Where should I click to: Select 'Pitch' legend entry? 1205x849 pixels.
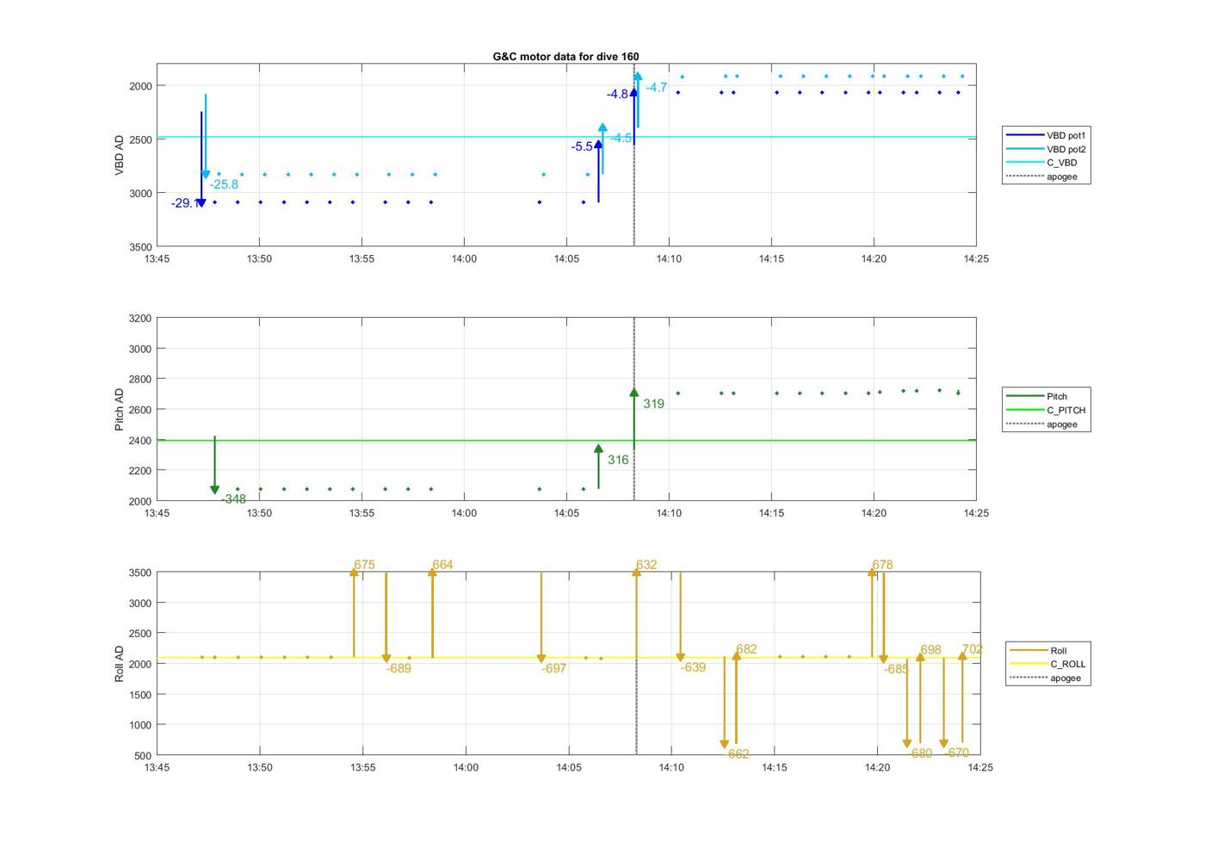[x=1037, y=396]
